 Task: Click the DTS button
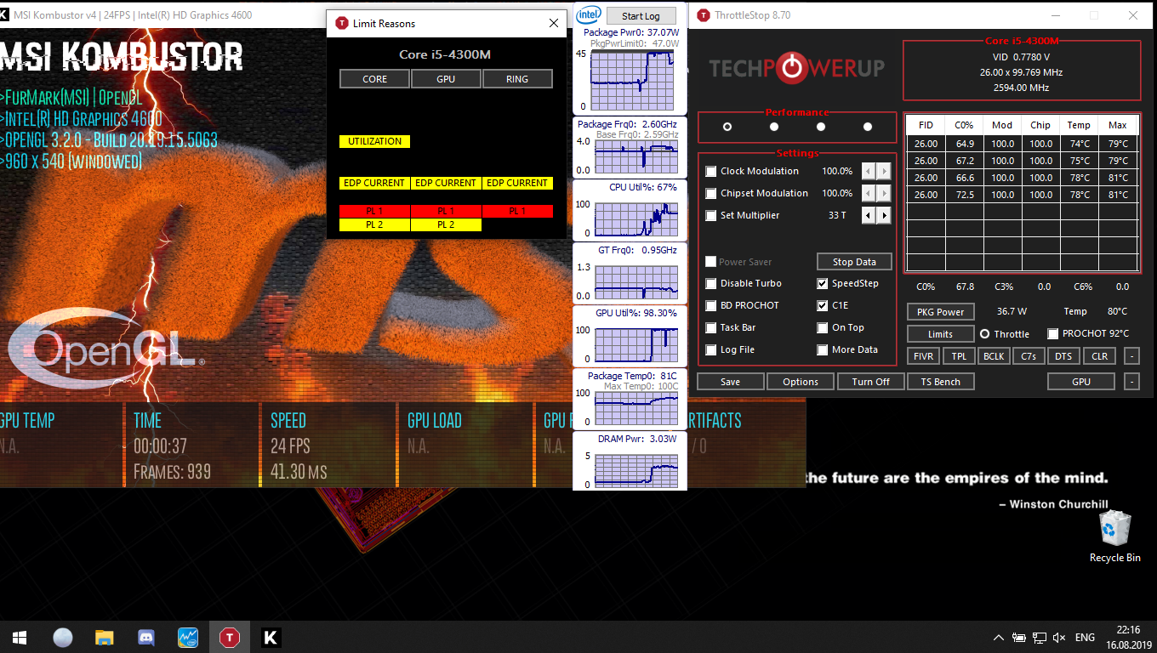pos(1063,356)
